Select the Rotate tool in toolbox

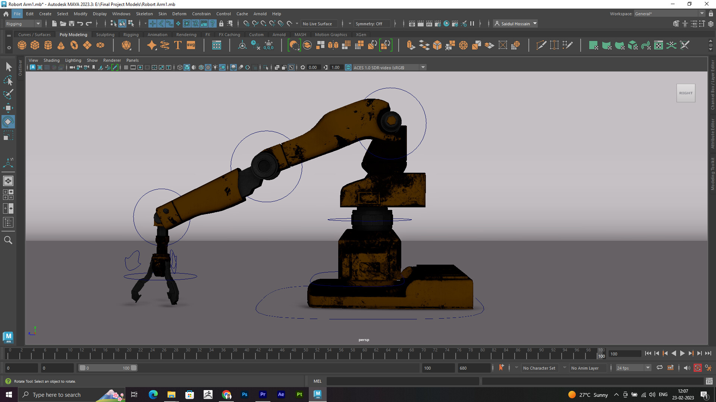pos(8,122)
